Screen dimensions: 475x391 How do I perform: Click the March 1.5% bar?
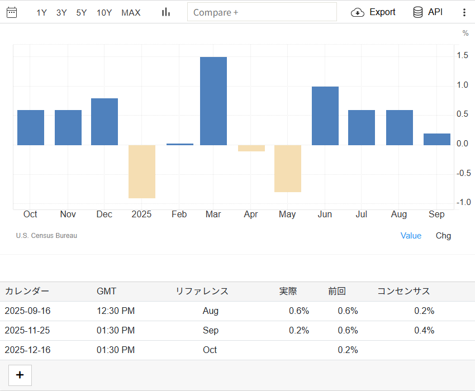click(213, 101)
